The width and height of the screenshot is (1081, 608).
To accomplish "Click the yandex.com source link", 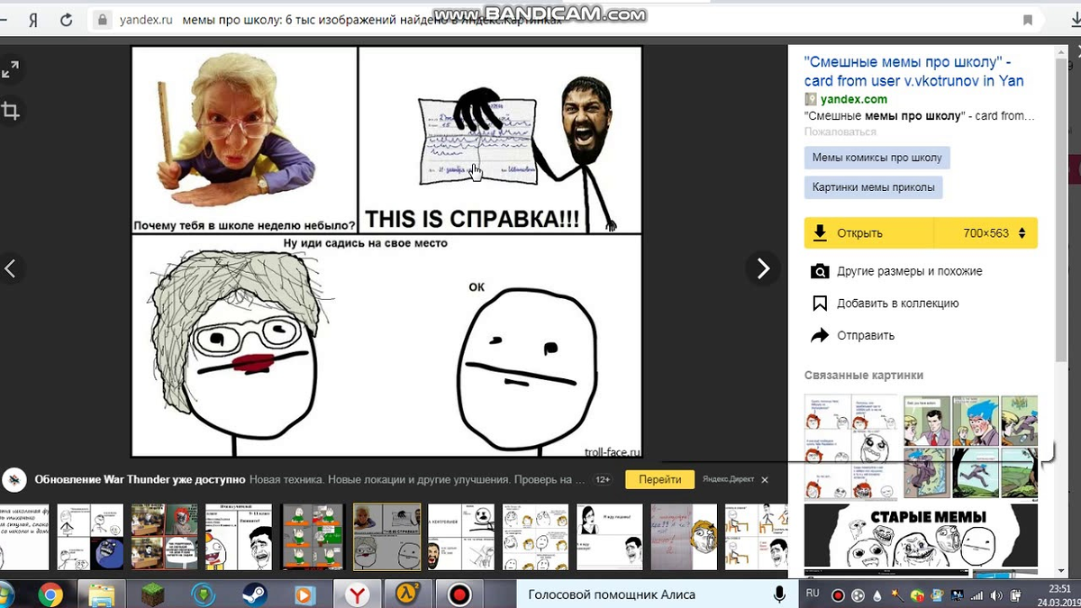I will 853,99.
